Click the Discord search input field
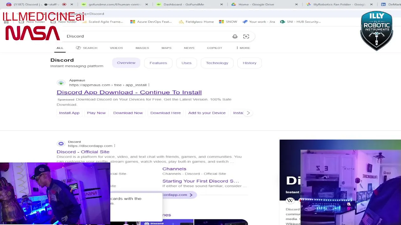The width and height of the screenshot is (401, 225). 147,36
